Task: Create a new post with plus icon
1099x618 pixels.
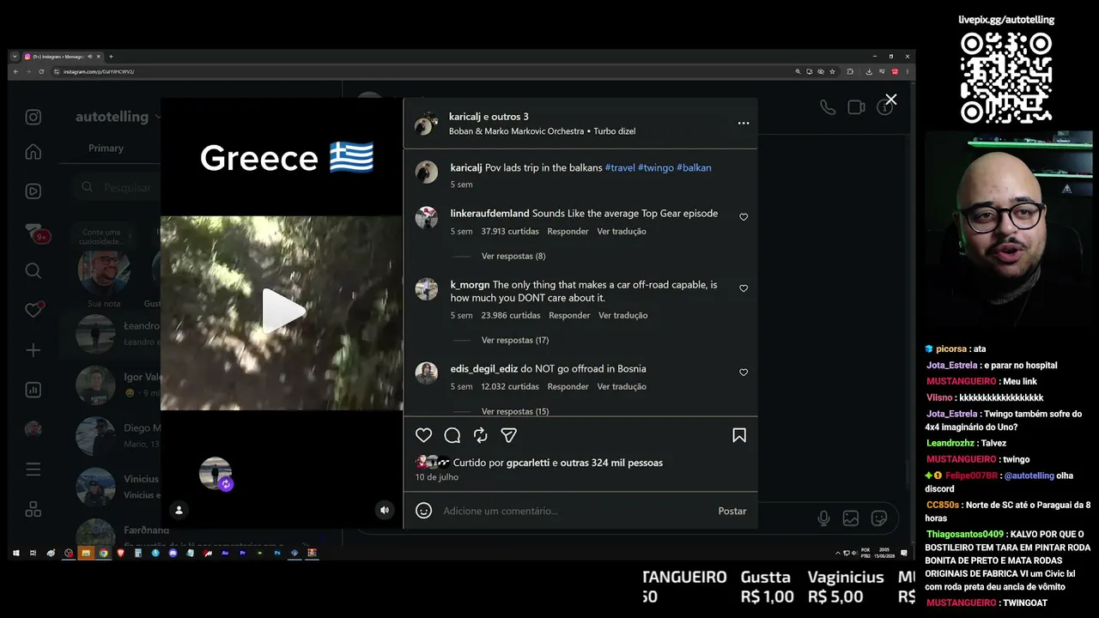Action: tap(33, 350)
